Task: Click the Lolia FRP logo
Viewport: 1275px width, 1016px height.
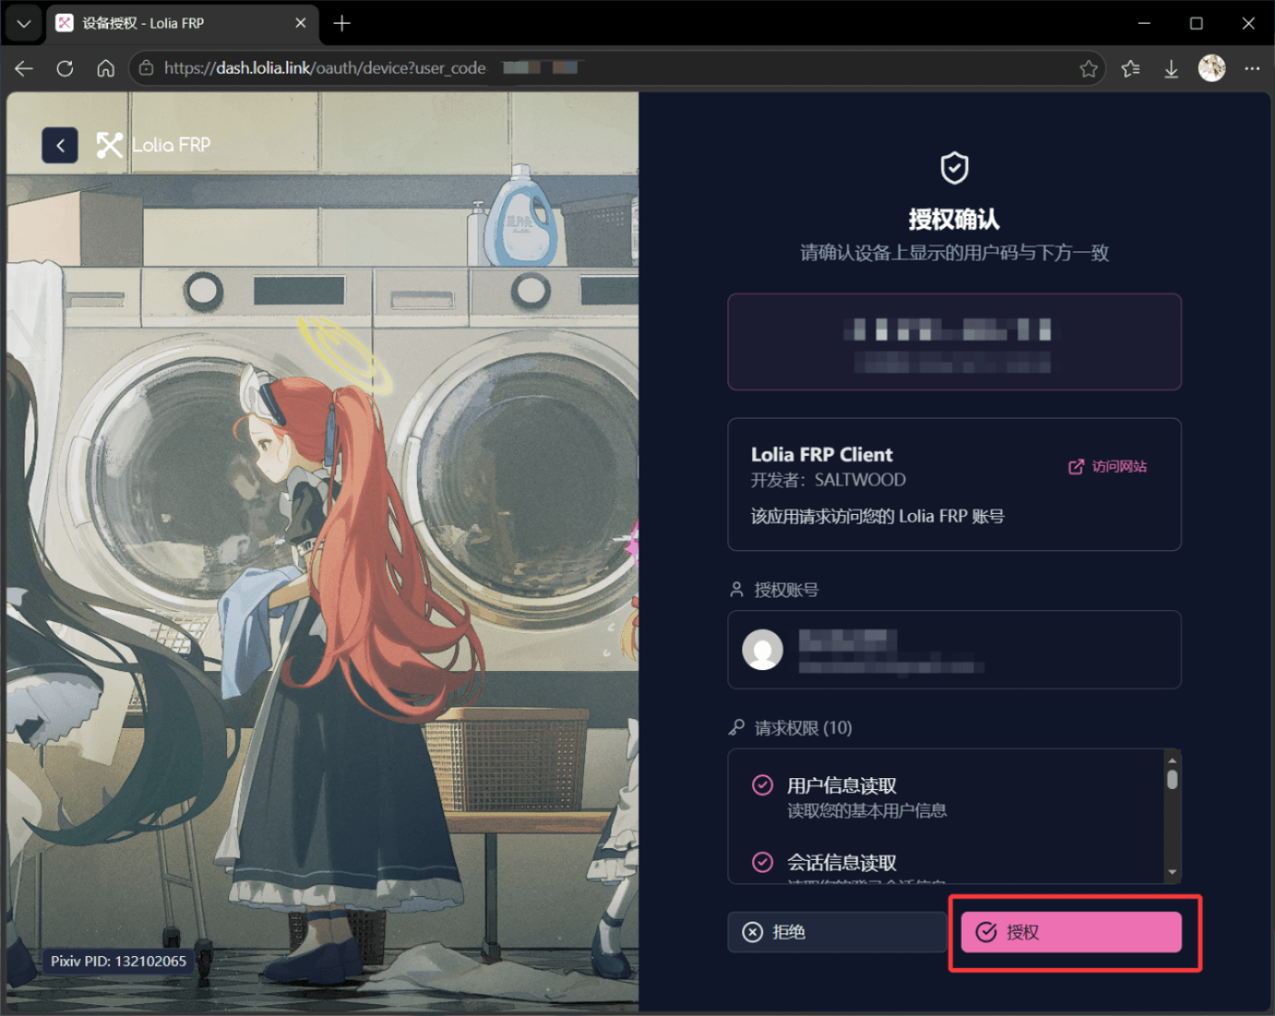Action: [x=153, y=145]
